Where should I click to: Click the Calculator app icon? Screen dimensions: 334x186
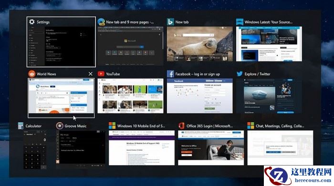21,126
